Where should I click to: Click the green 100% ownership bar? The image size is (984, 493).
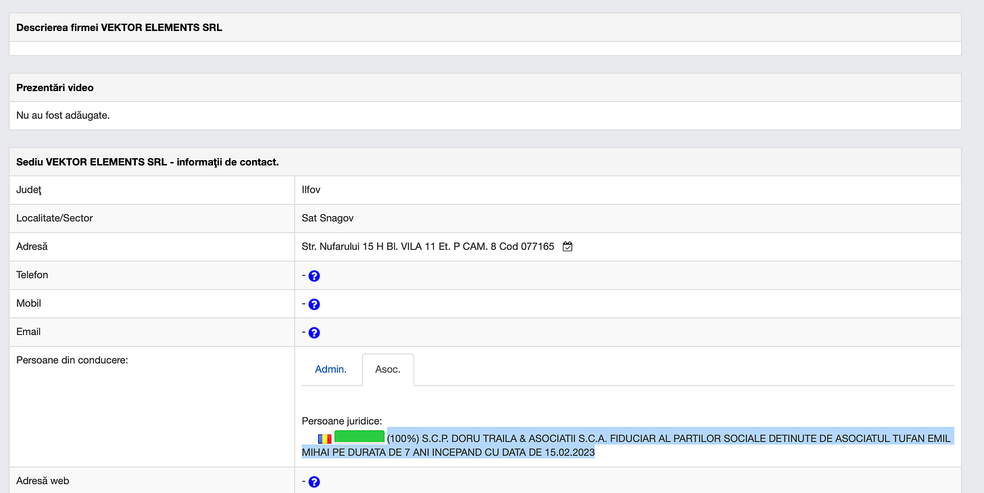click(x=360, y=436)
